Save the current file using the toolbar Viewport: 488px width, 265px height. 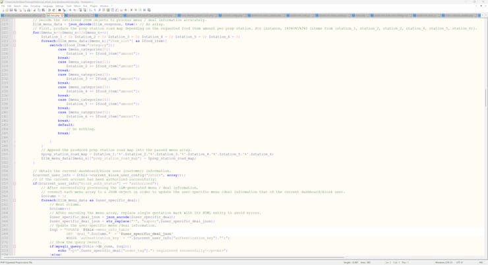[x=11, y=10]
